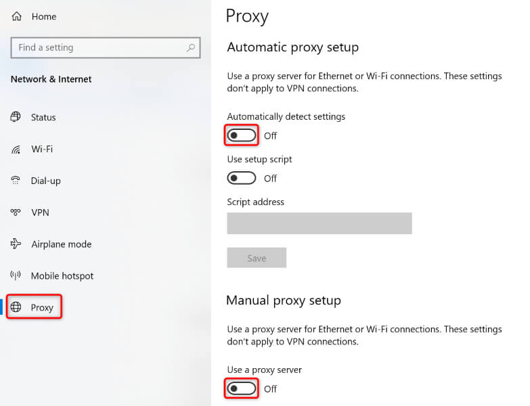Turn on Use a proxy server
530x406 pixels.
pyautogui.click(x=242, y=389)
